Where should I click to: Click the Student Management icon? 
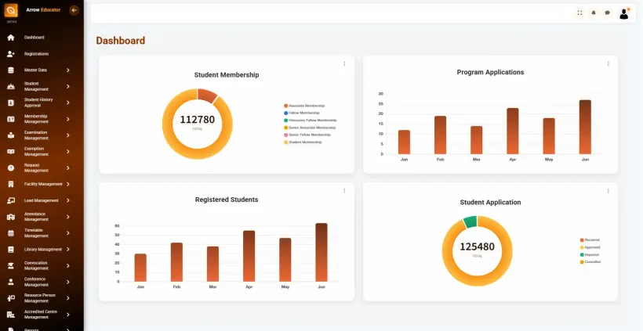click(11, 86)
